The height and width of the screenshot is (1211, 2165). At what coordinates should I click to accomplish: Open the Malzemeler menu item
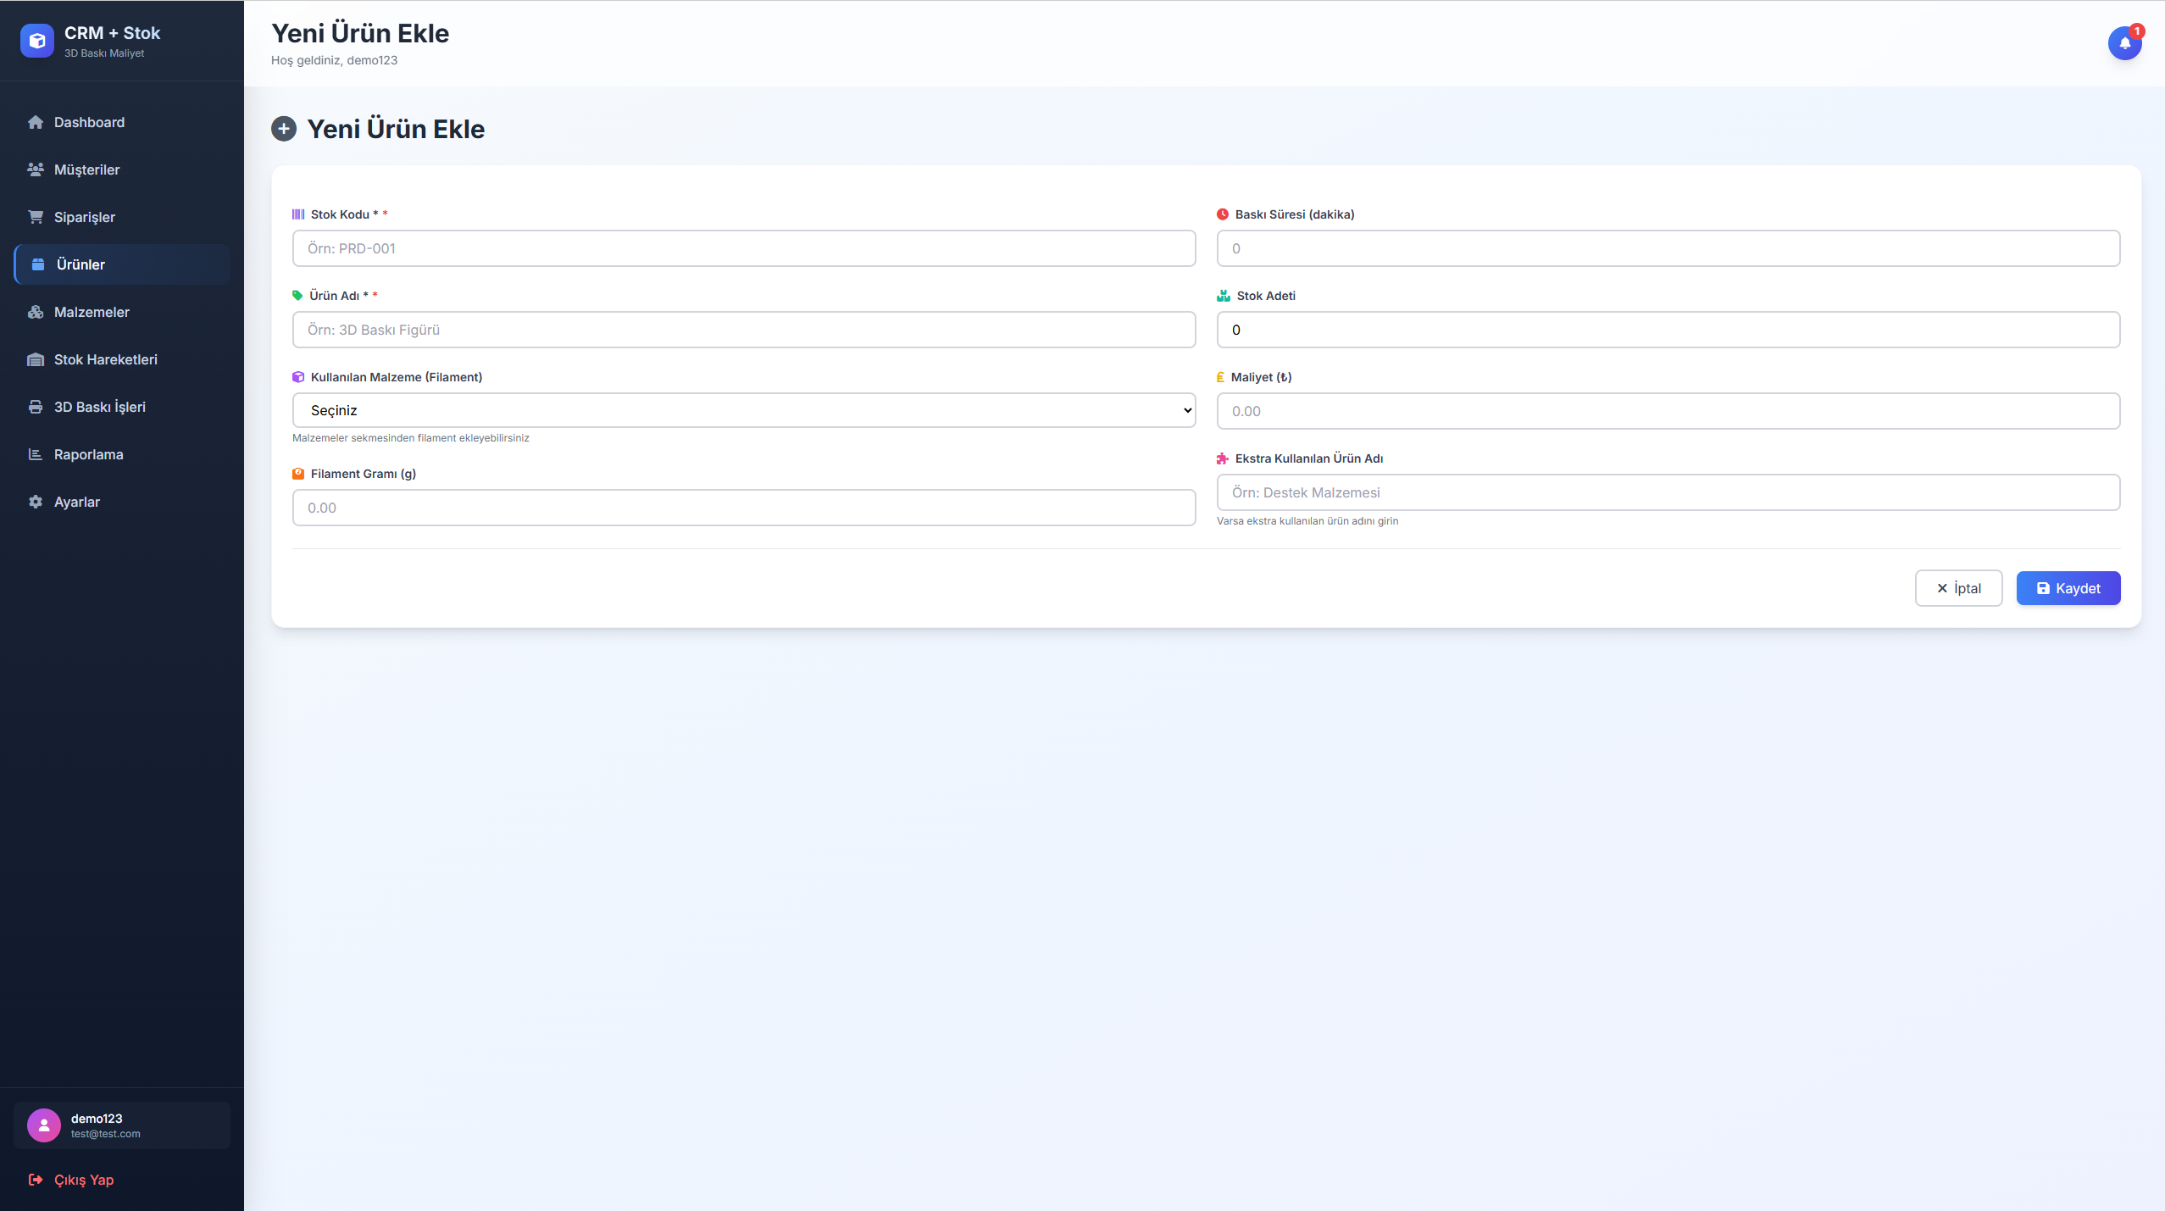pos(92,312)
